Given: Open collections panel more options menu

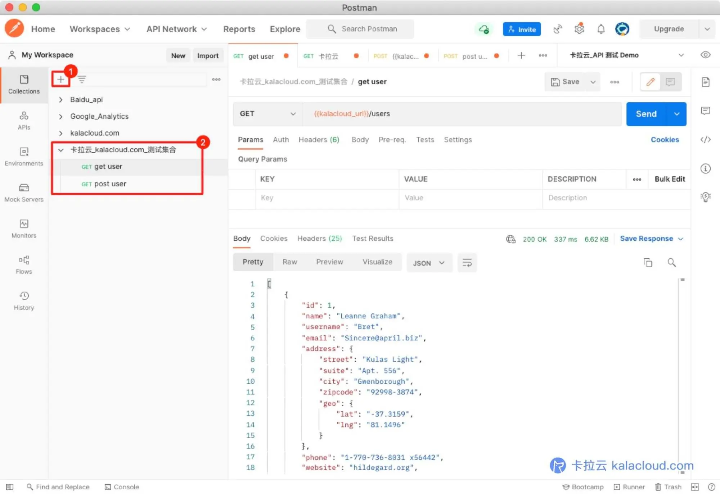Looking at the screenshot, I should point(216,79).
